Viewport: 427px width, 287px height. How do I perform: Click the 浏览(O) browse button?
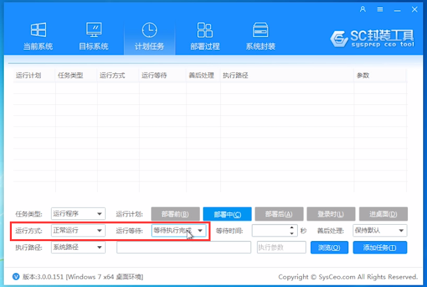point(329,248)
